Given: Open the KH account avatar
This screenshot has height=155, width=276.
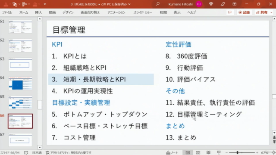Looking at the screenshot, I should point(199,4).
